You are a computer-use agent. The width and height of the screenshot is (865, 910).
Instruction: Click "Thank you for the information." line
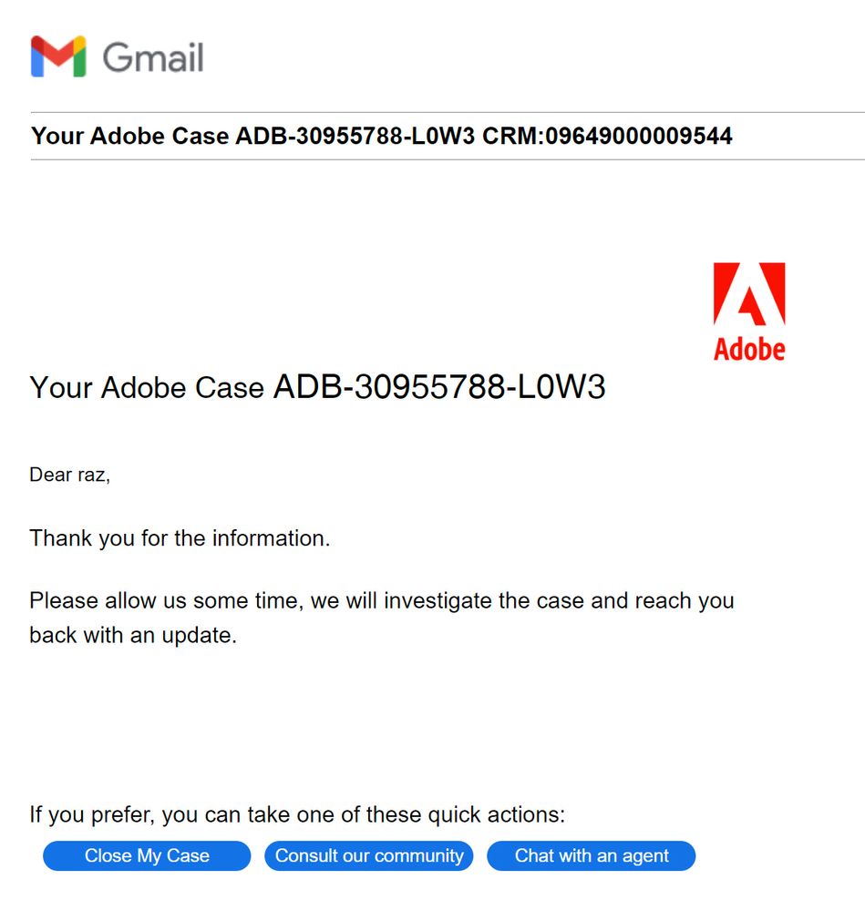[x=180, y=538]
